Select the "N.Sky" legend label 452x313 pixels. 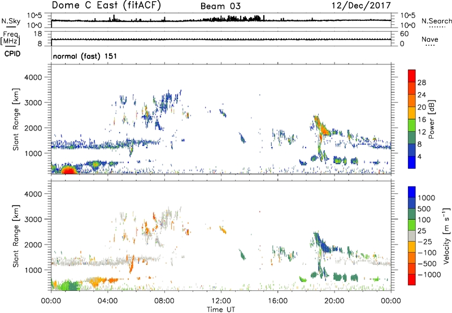tap(11, 21)
